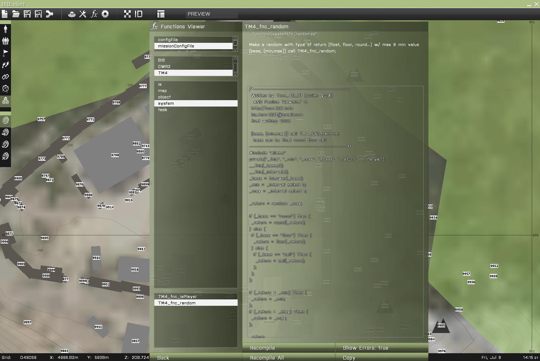540x361 pixels.
Task: Select the cubes modules tool
Action: [x=5, y=101]
